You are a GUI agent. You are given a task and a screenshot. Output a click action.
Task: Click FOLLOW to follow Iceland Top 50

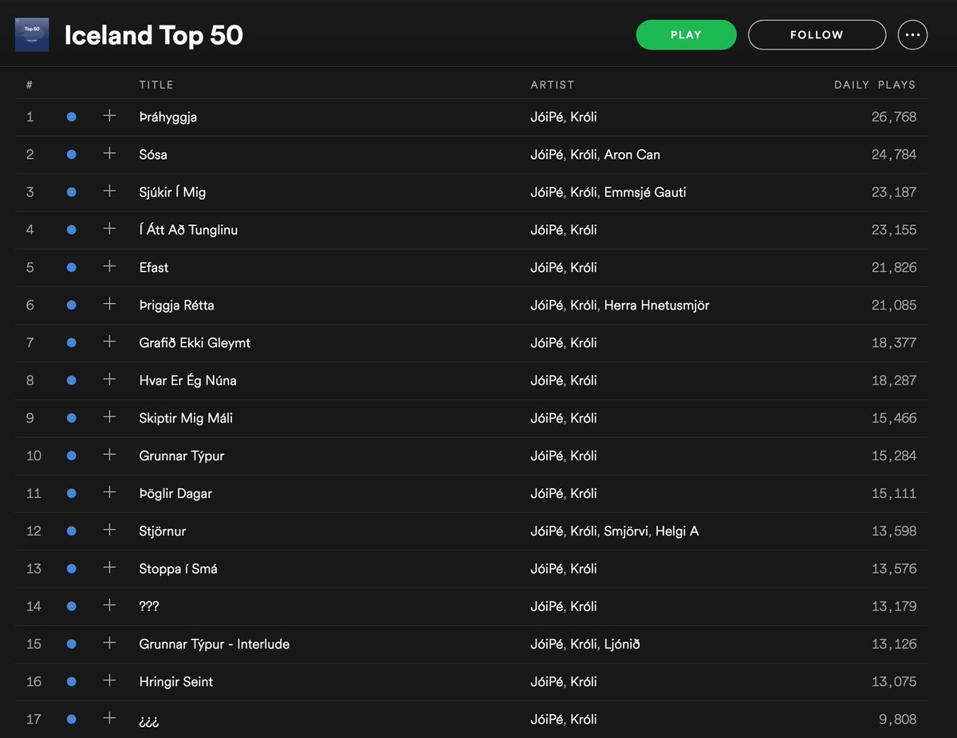(817, 34)
